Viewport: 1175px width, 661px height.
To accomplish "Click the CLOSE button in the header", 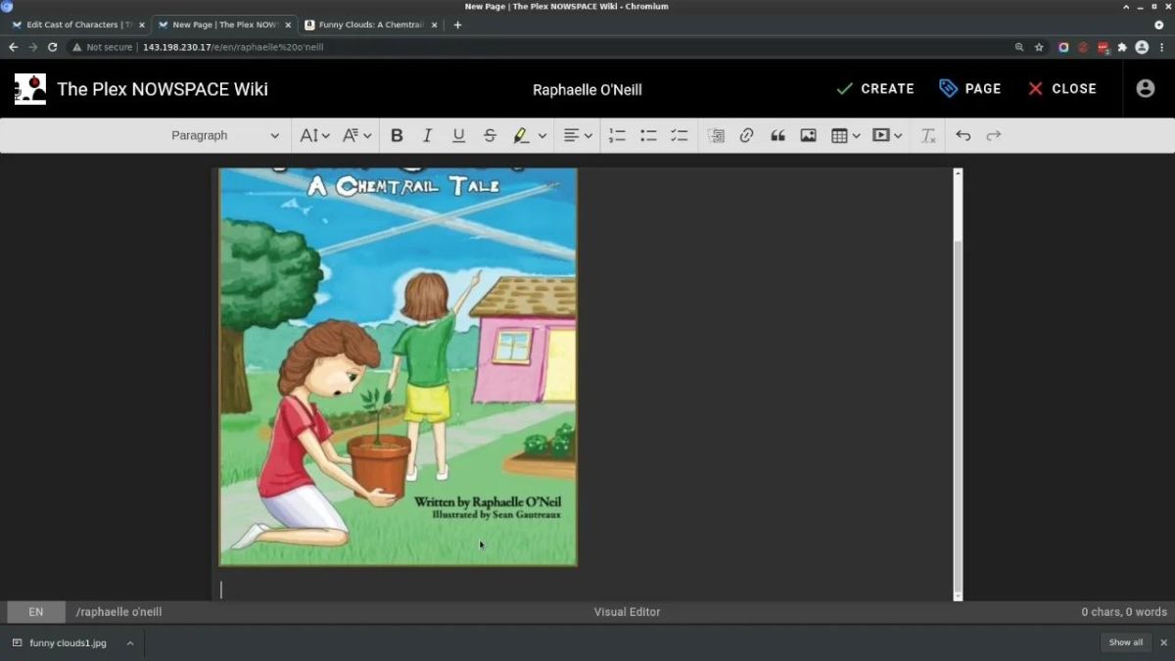I will tap(1062, 89).
